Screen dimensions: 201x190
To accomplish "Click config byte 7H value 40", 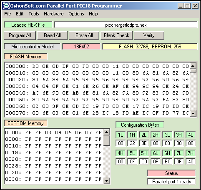I will (191, 161).
